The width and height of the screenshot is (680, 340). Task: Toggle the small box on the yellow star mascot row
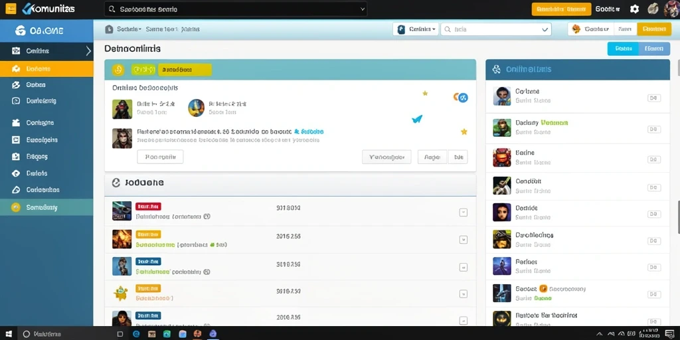coord(463,294)
